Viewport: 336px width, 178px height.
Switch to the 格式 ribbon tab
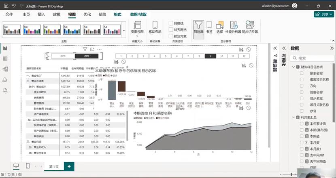tap(117, 14)
